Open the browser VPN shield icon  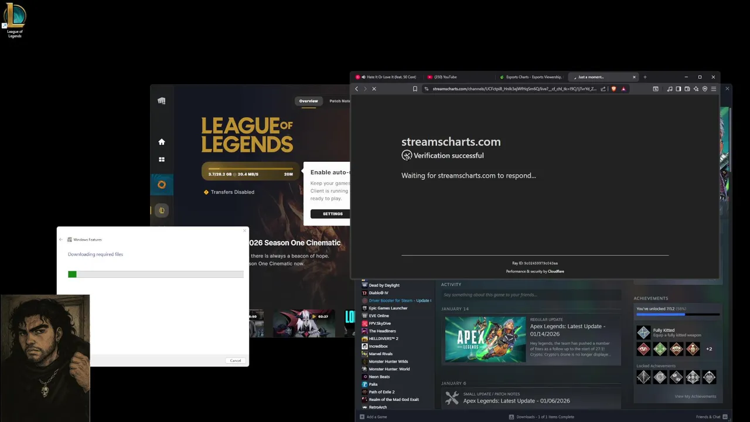tap(705, 89)
